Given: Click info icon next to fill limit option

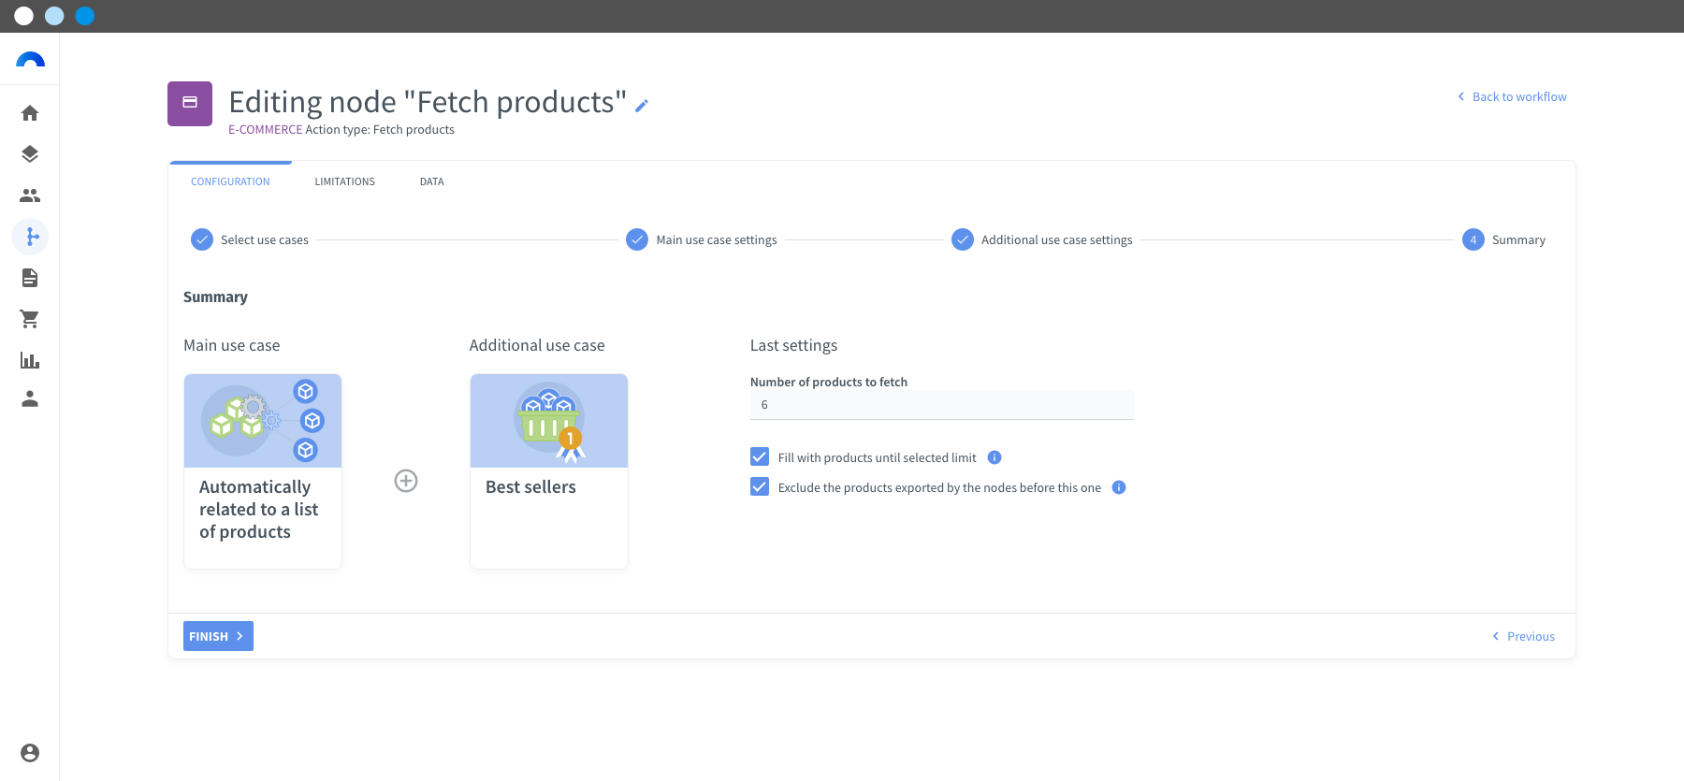Looking at the screenshot, I should pos(994,457).
